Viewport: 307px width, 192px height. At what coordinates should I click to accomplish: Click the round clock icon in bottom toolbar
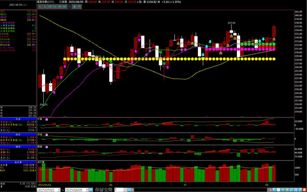click(x=278, y=190)
